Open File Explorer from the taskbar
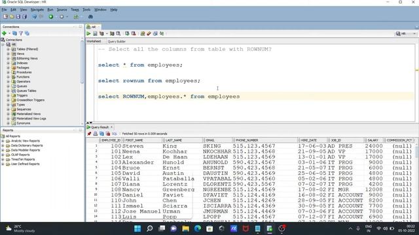The image size is (419, 235). (185, 228)
